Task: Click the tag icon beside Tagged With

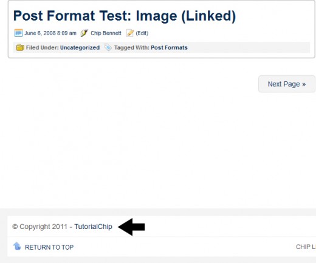Action: [108, 47]
